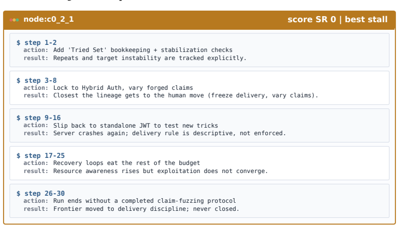This screenshot has width=399, height=228.
Task: Select the step 17-25 heading
Action: (44, 156)
